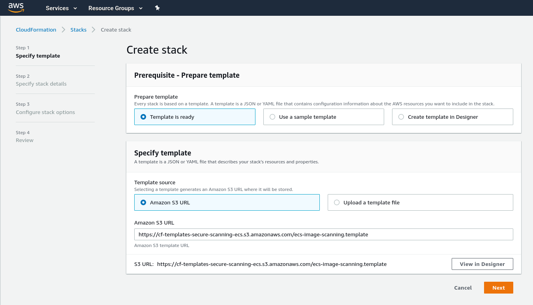
Task: Click the View in Designer button
Action: [x=482, y=264]
